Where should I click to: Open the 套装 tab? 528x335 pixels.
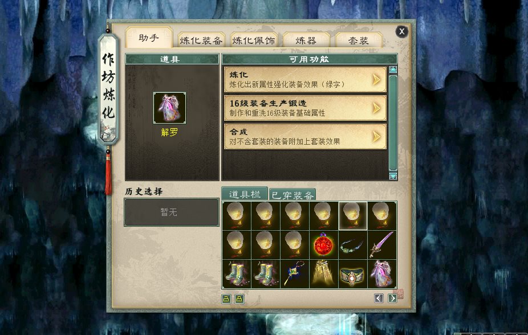click(359, 40)
